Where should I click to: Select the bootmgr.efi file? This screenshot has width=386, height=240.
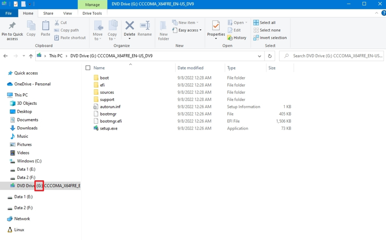pyautogui.click(x=111, y=121)
